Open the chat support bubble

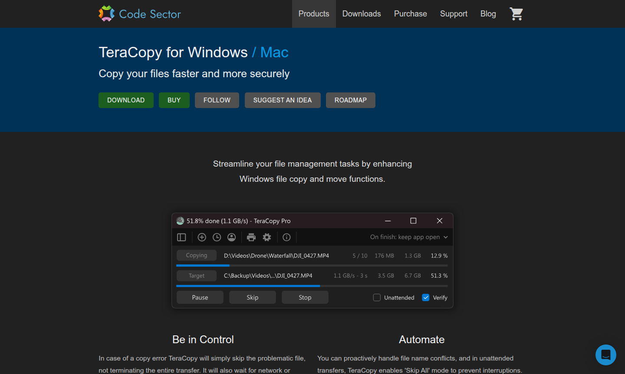point(605,354)
